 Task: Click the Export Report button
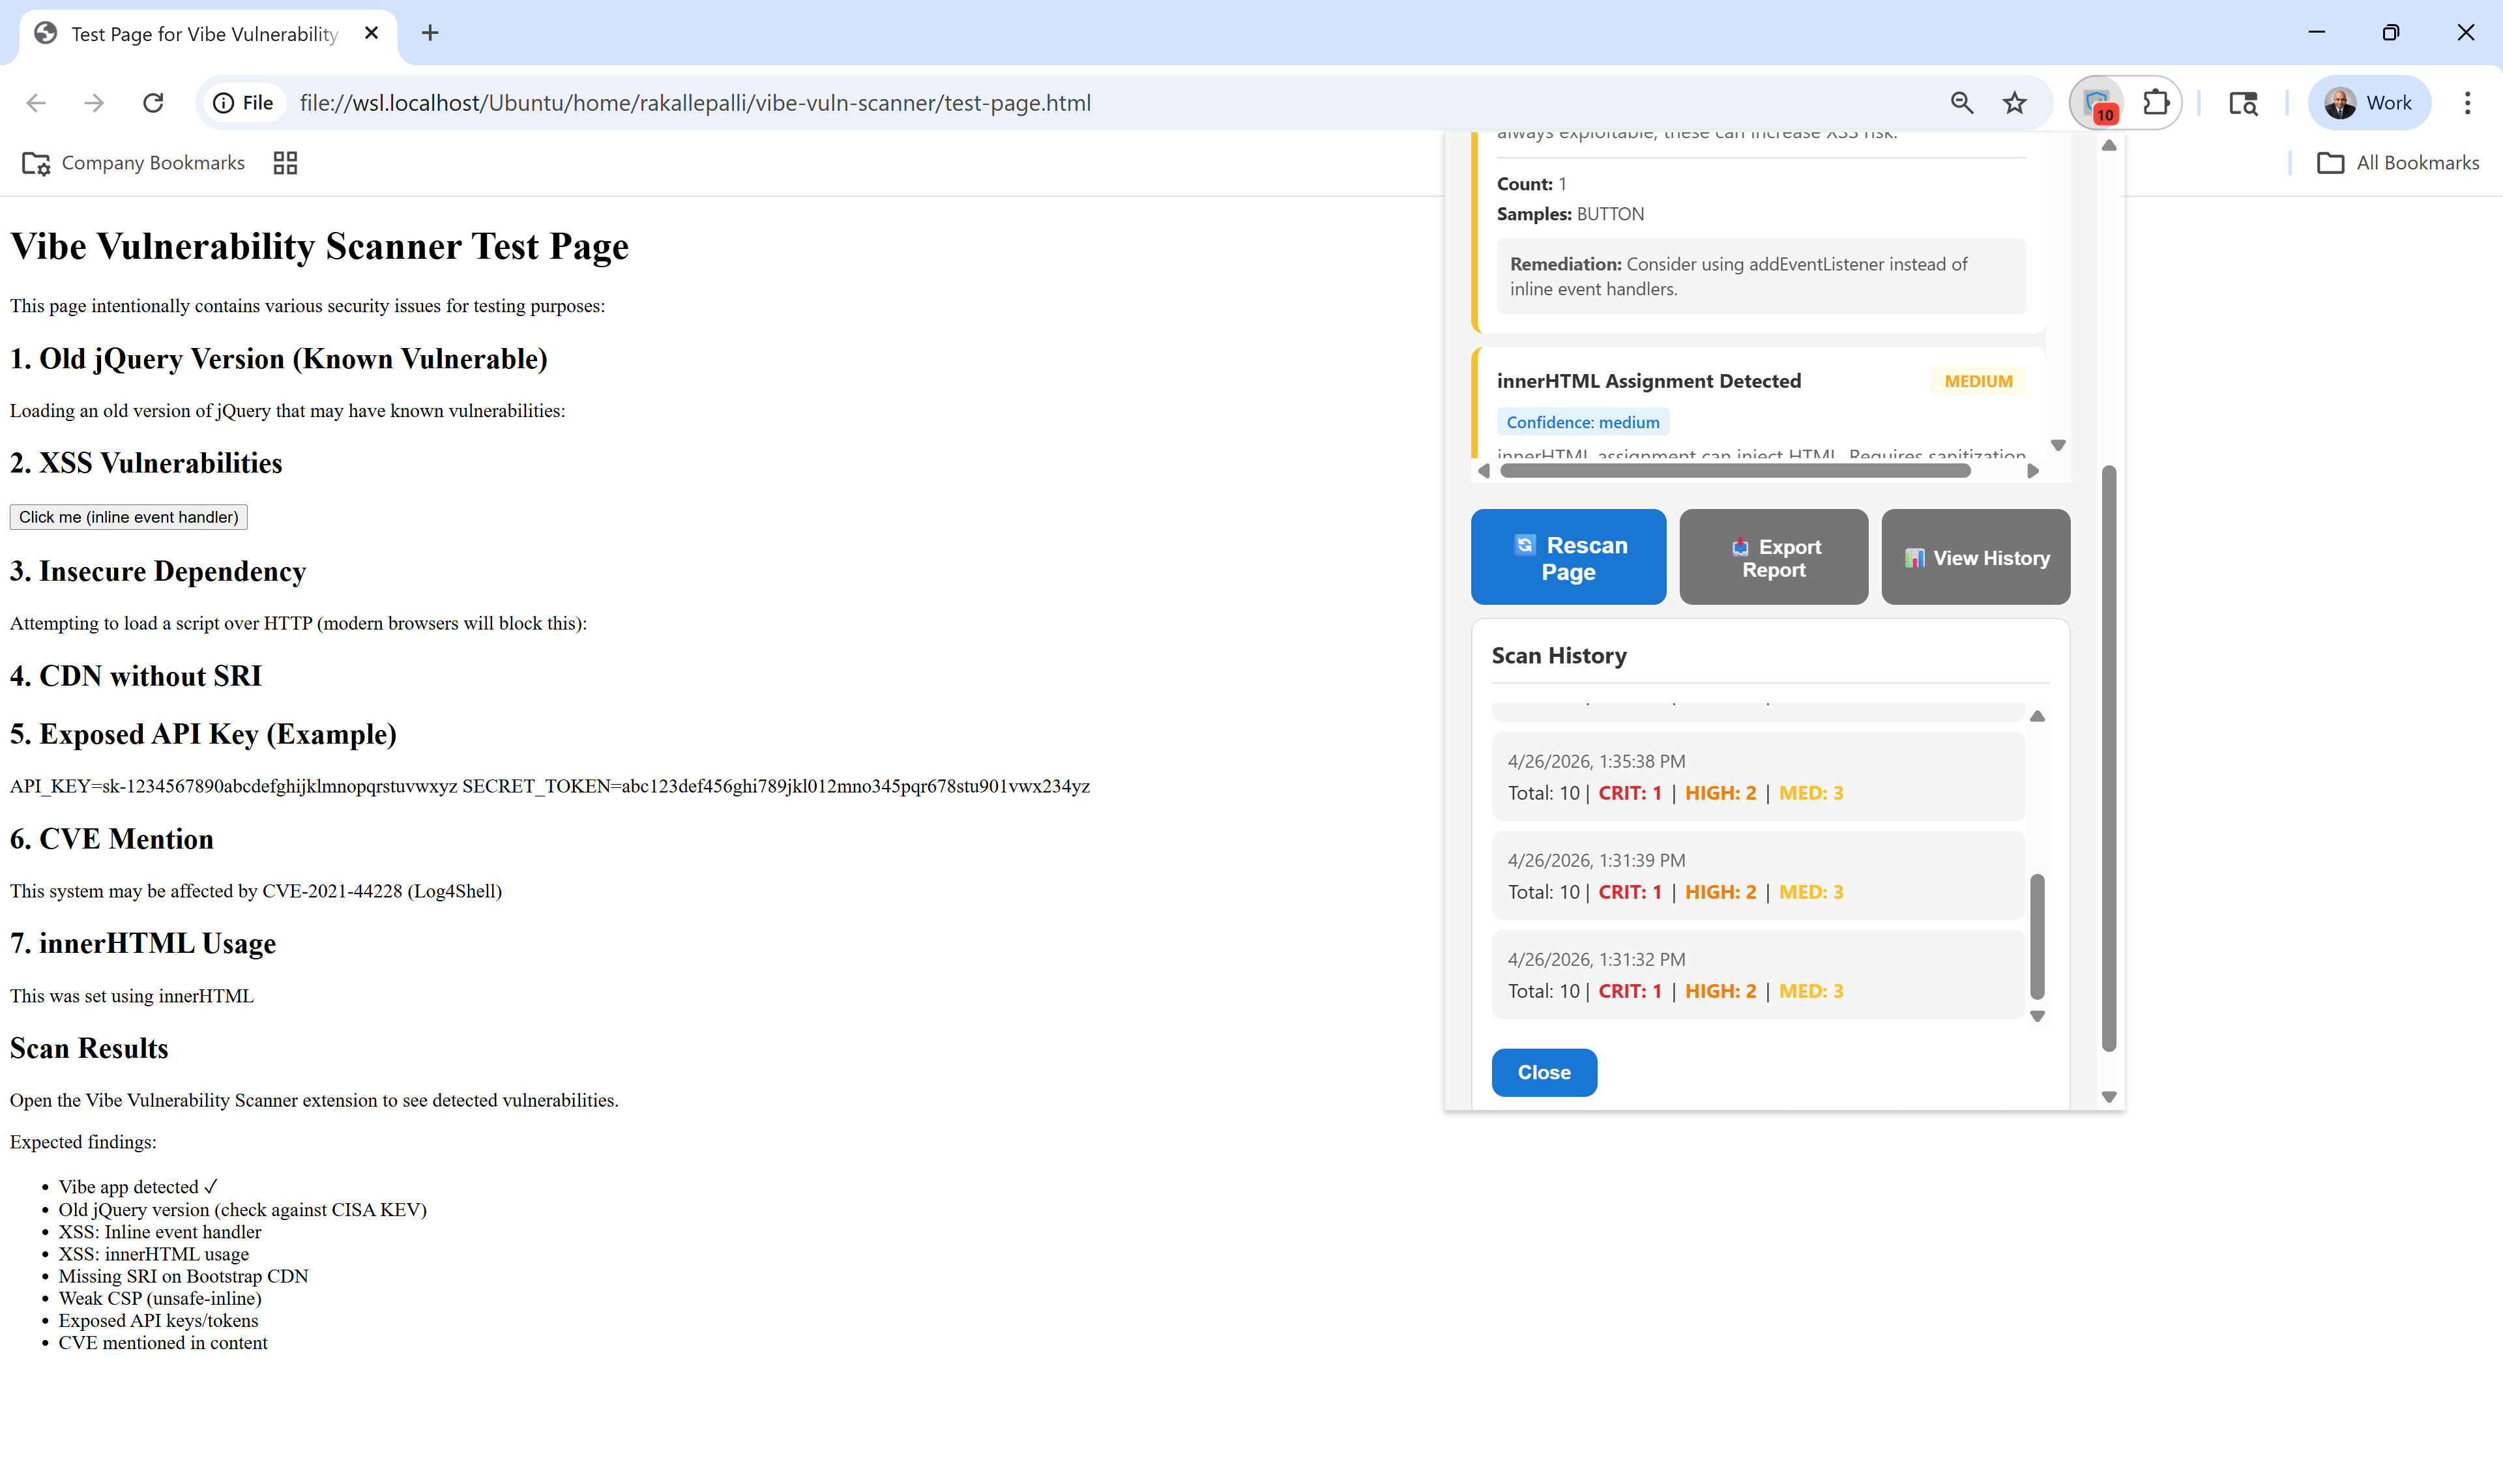[1773, 557]
